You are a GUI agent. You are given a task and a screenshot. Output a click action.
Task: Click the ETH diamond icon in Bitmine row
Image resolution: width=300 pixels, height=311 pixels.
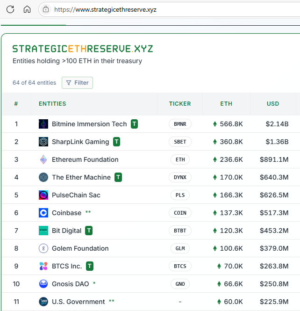[215, 124]
